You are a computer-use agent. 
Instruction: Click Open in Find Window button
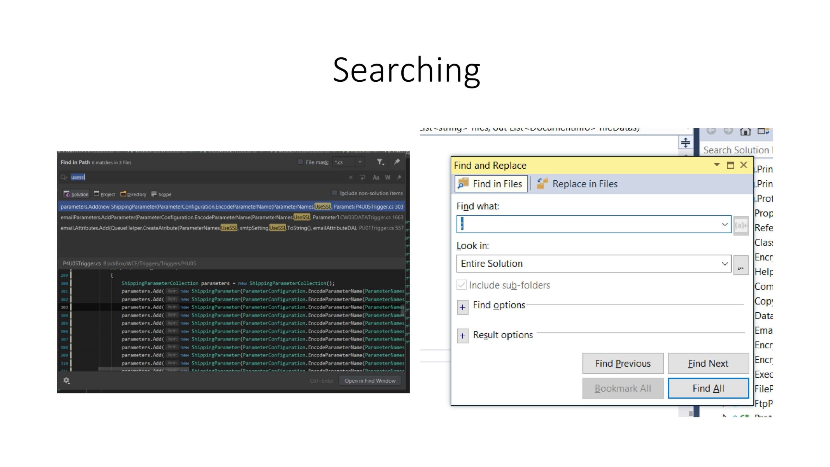[370, 381]
